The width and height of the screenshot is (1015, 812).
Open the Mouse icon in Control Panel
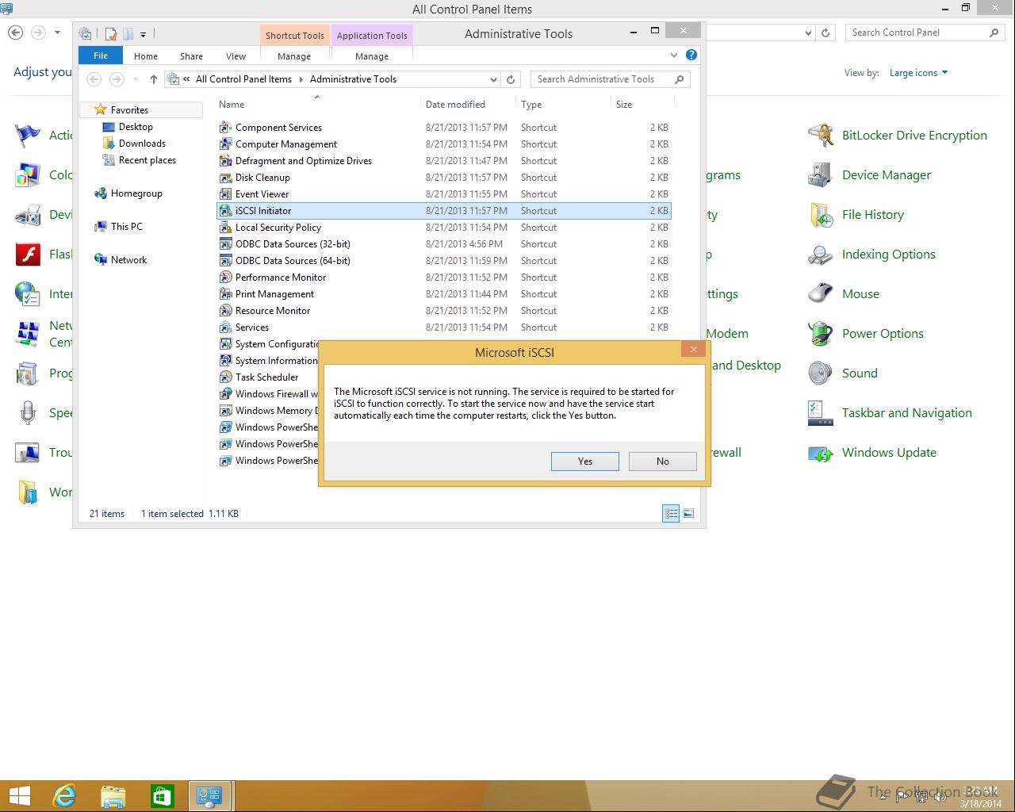coord(821,294)
